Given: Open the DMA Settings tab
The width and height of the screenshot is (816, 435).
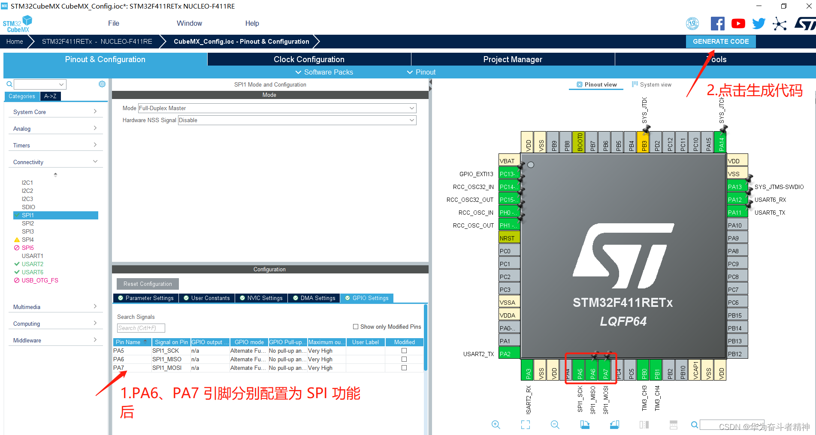Looking at the screenshot, I should (x=314, y=298).
